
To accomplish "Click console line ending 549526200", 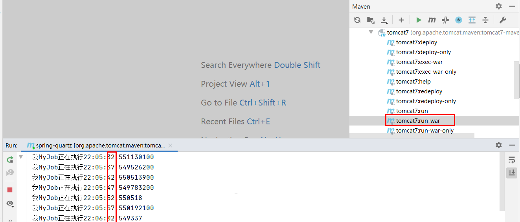I will pos(93,167).
